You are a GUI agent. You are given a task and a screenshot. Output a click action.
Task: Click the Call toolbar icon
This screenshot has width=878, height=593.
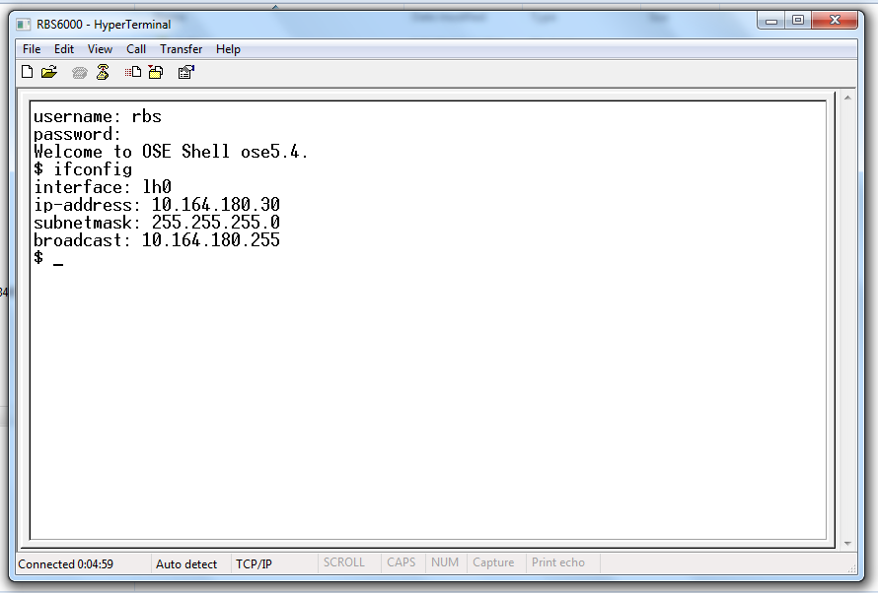point(78,71)
